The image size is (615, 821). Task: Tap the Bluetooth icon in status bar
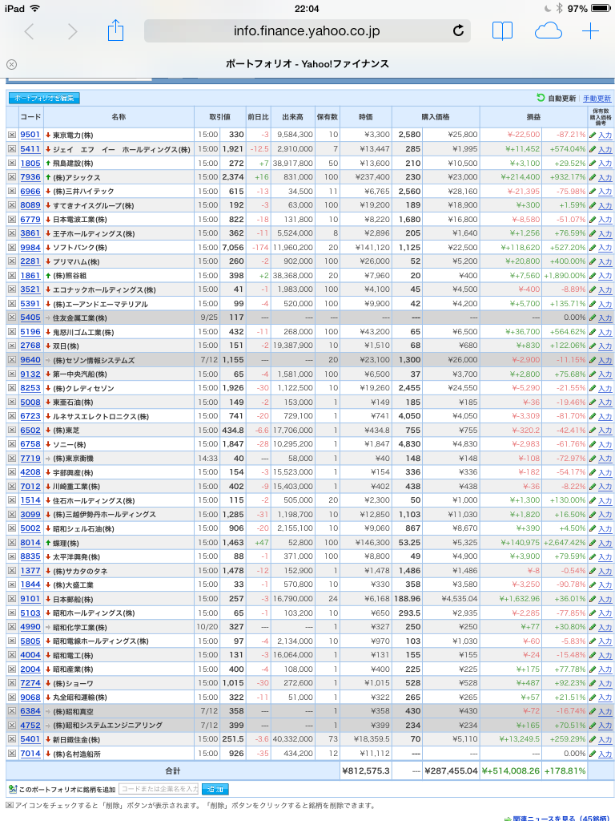(558, 8)
